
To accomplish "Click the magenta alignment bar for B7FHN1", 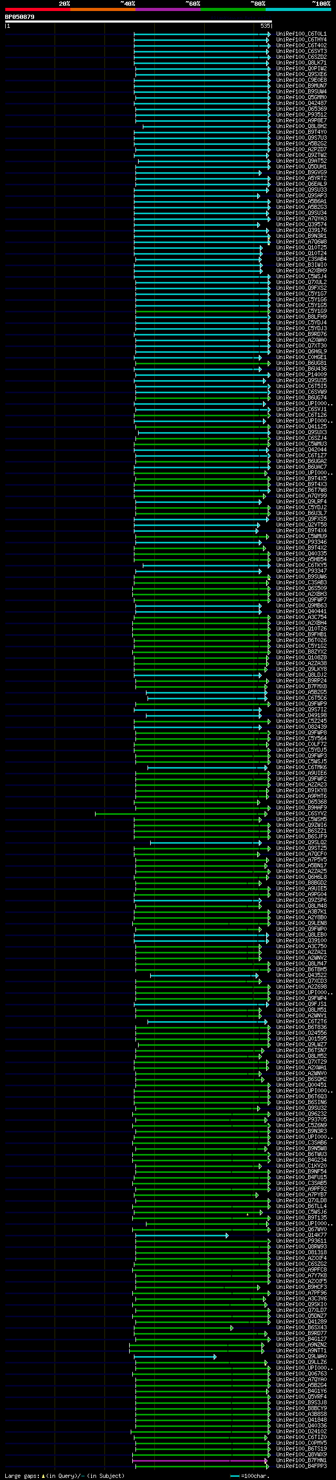I will pos(200,1461).
